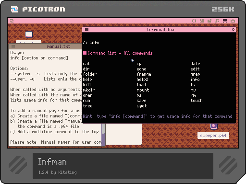
Task: Click the 'mkdir' command in the list
Action: 89,90
